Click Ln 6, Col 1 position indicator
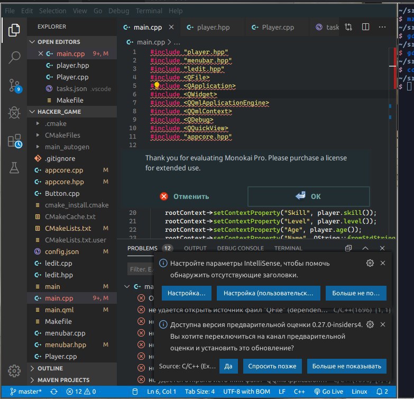This screenshot has height=399, width=414. click(x=161, y=392)
